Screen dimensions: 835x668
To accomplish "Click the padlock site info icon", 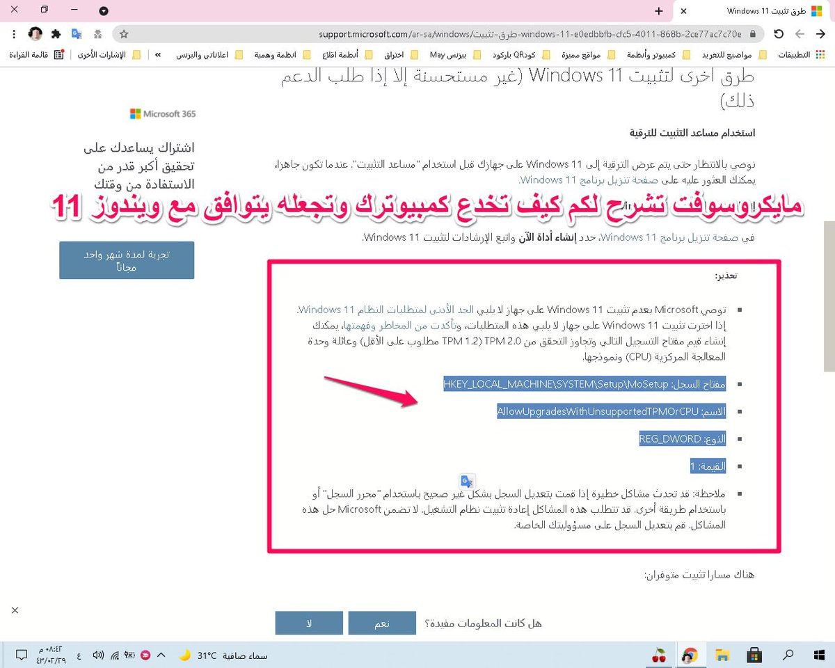I will click(x=751, y=33).
